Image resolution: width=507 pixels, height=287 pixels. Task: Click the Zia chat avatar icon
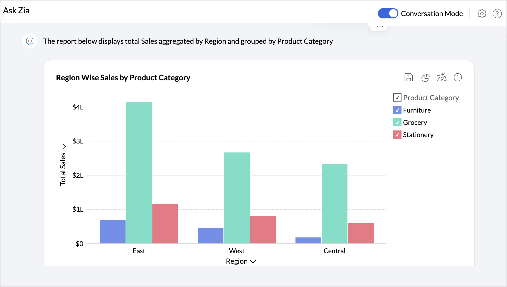[30, 41]
